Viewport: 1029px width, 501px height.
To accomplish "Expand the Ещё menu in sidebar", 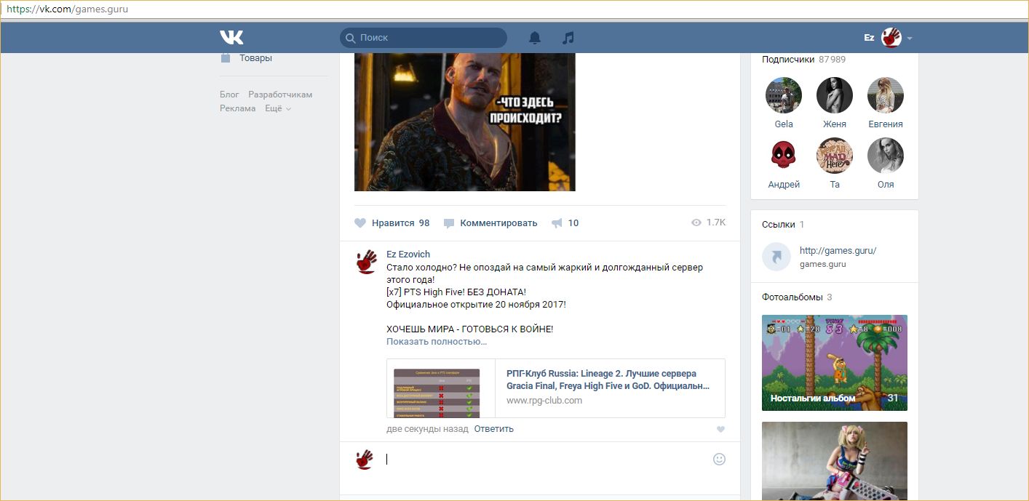I will click(278, 108).
